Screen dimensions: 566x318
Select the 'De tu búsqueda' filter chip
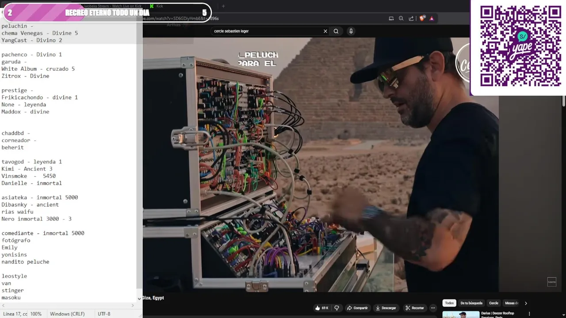tap(471, 303)
